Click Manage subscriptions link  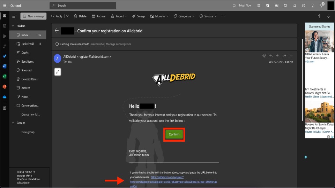tap(118, 44)
